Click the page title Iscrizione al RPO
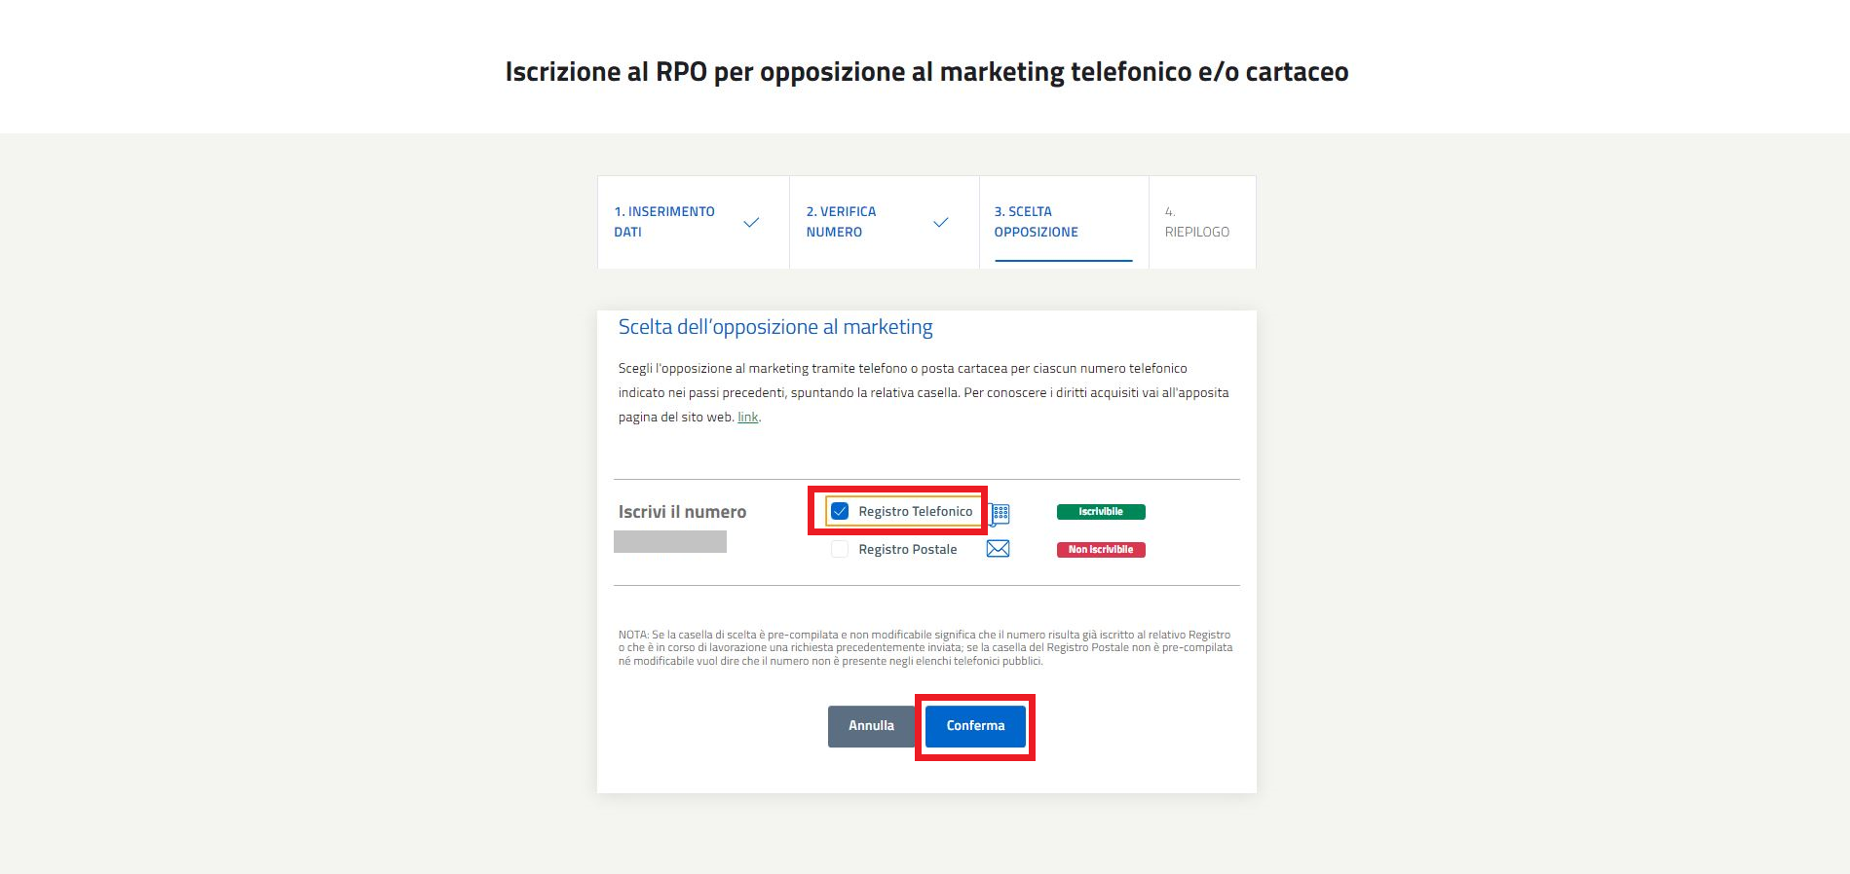This screenshot has height=874, width=1850. coord(926,72)
